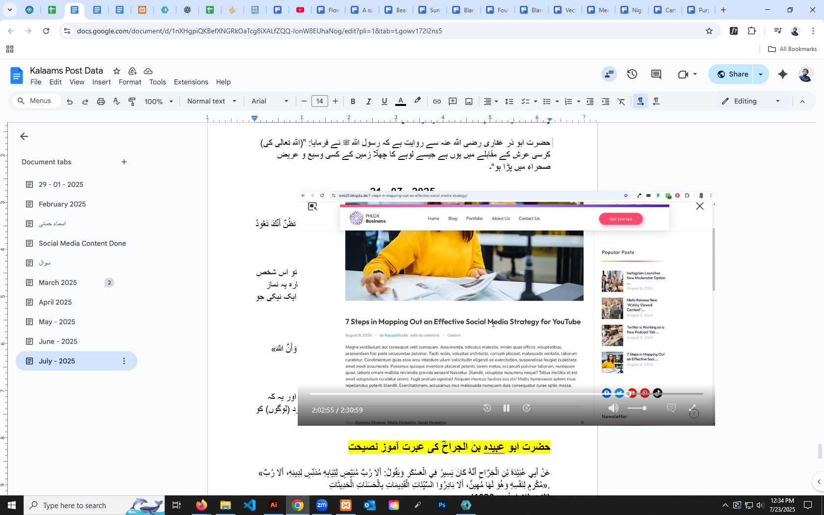The image size is (824, 515).
Task: Mute the video with the speaker icon
Action: (613, 408)
